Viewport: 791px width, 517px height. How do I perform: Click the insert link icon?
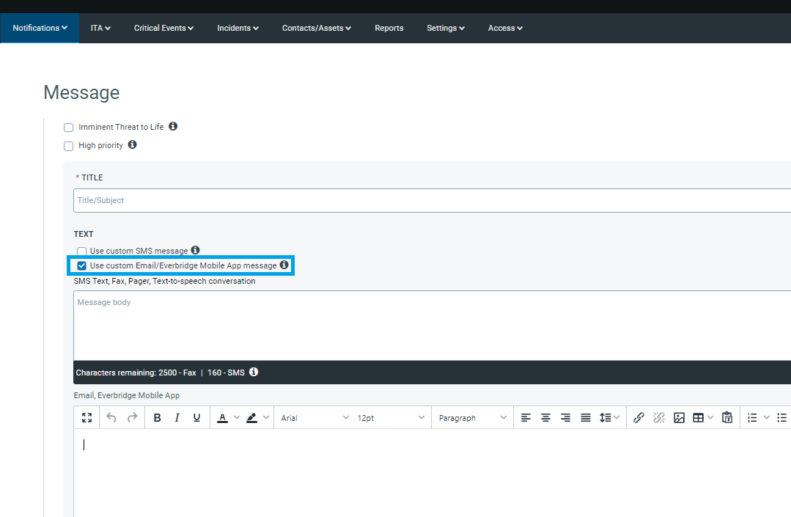point(639,418)
